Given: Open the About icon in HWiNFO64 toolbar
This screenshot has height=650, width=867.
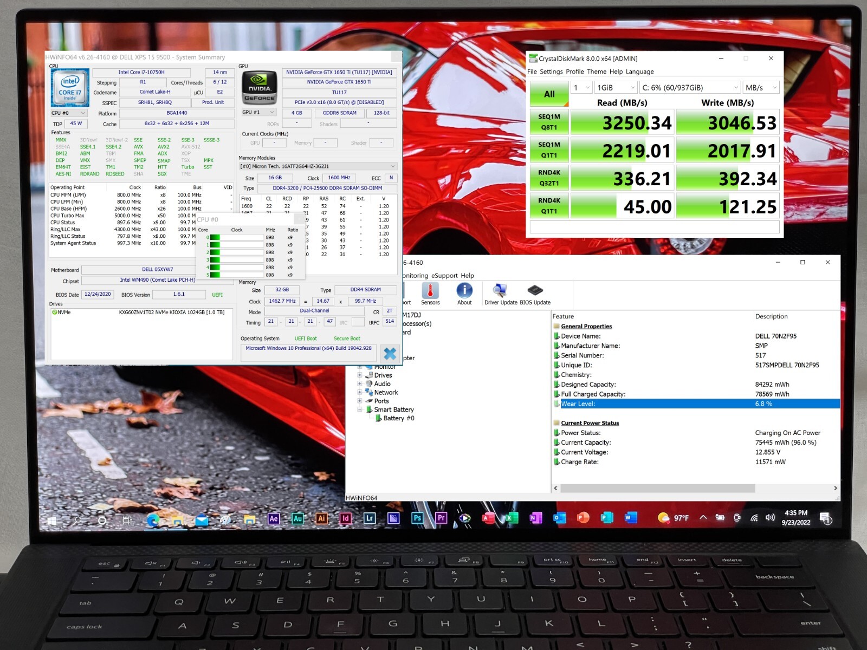Looking at the screenshot, I should [464, 294].
